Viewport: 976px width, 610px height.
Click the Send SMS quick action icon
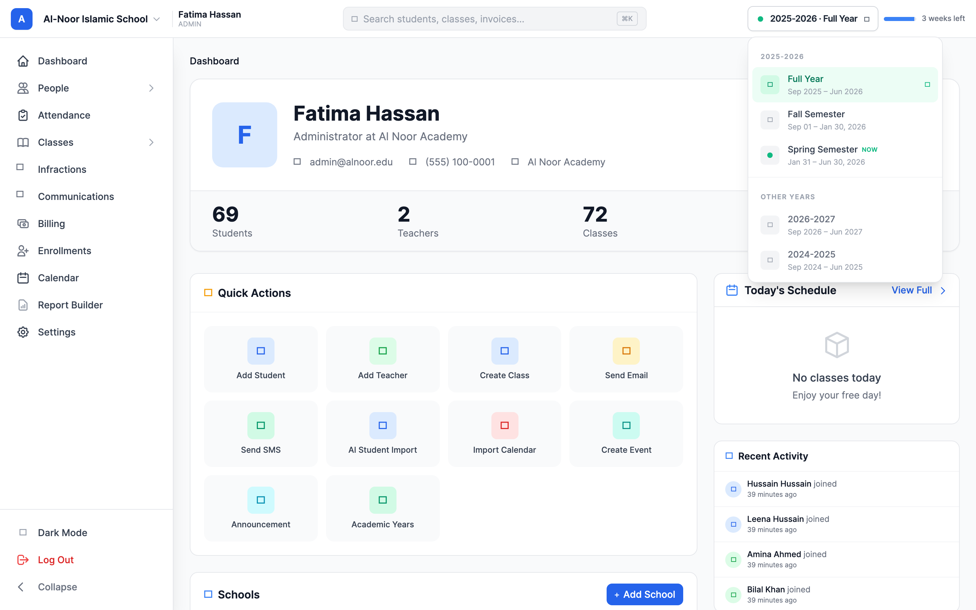click(x=261, y=425)
